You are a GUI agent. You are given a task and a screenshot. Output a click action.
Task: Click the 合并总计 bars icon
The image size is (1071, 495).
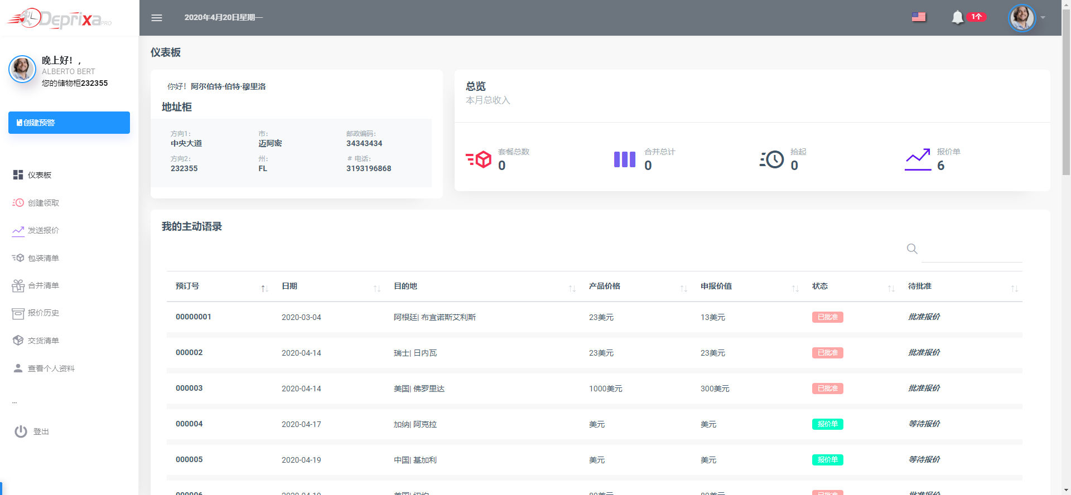pos(625,159)
